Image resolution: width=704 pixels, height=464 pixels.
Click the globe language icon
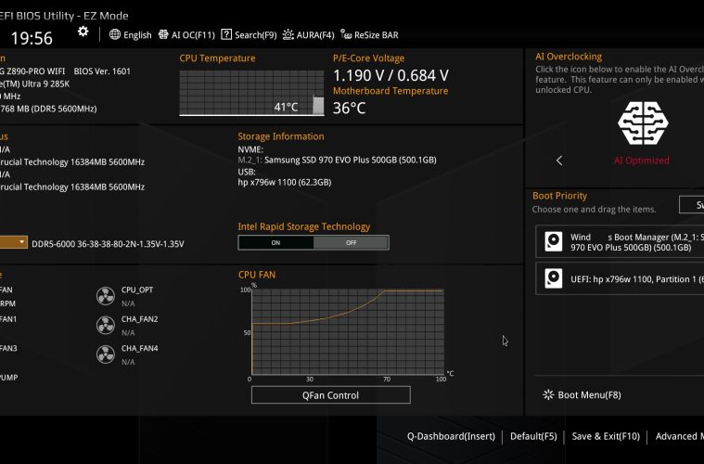tap(115, 34)
